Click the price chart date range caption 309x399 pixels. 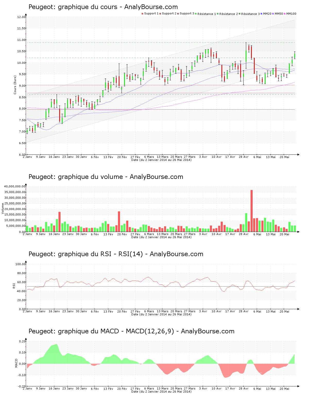[161, 160]
